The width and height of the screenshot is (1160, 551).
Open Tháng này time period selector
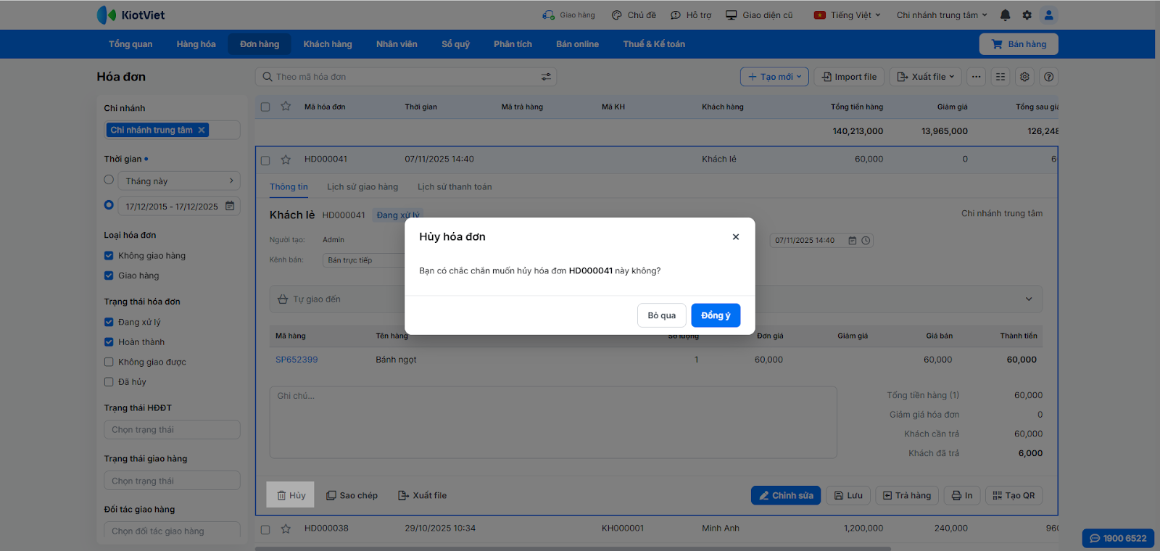[x=179, y=181]
